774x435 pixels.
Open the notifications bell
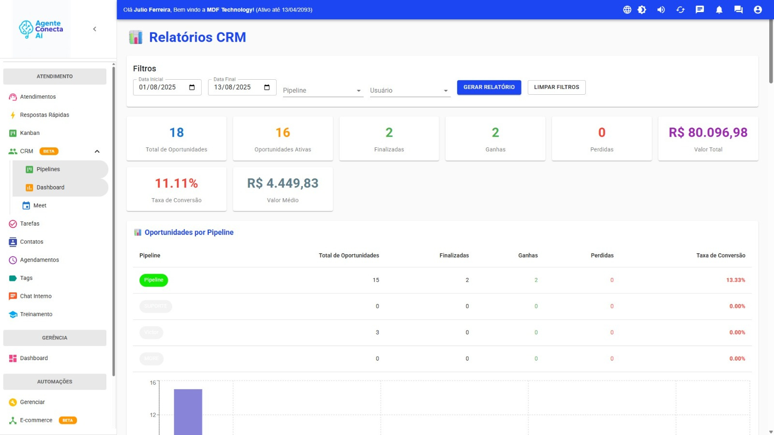click(719, 10)
